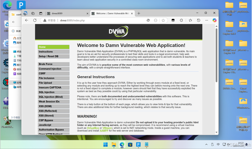
Task: Open the File Inclusion module
Action: (x=53, y=78)
